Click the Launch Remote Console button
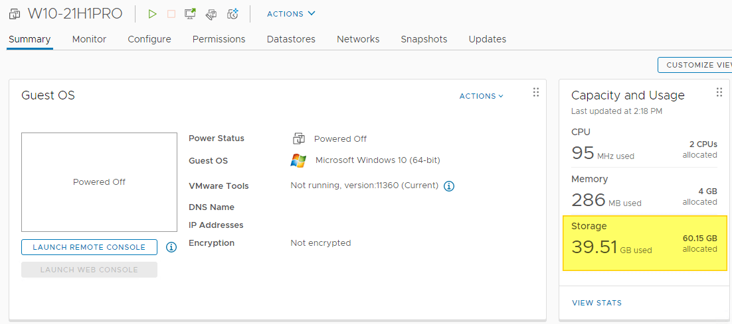 point(89,247)
